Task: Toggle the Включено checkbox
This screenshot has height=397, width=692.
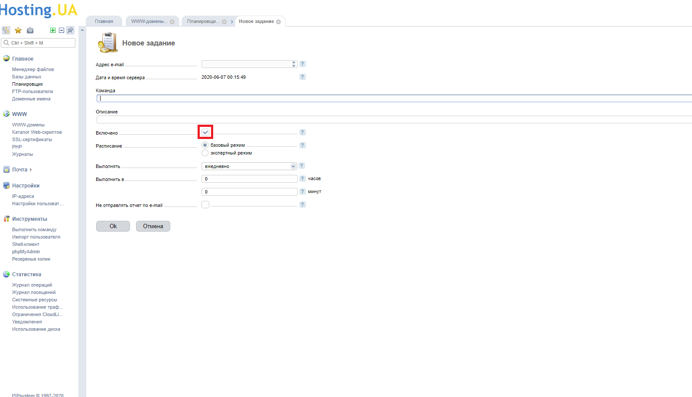Action: tap(205, 132)
